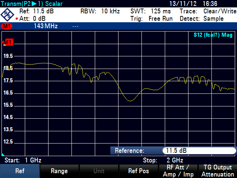Select the red M1 badge in marker bar
The height and width of the screenshot is (178, 237).
7,26
